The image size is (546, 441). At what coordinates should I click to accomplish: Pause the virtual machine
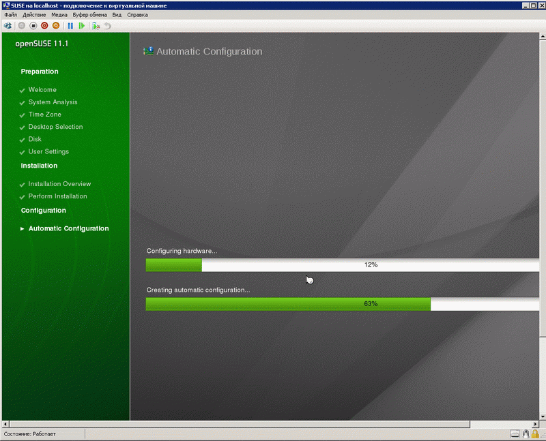pyautogui.click(x=70, y=26)
